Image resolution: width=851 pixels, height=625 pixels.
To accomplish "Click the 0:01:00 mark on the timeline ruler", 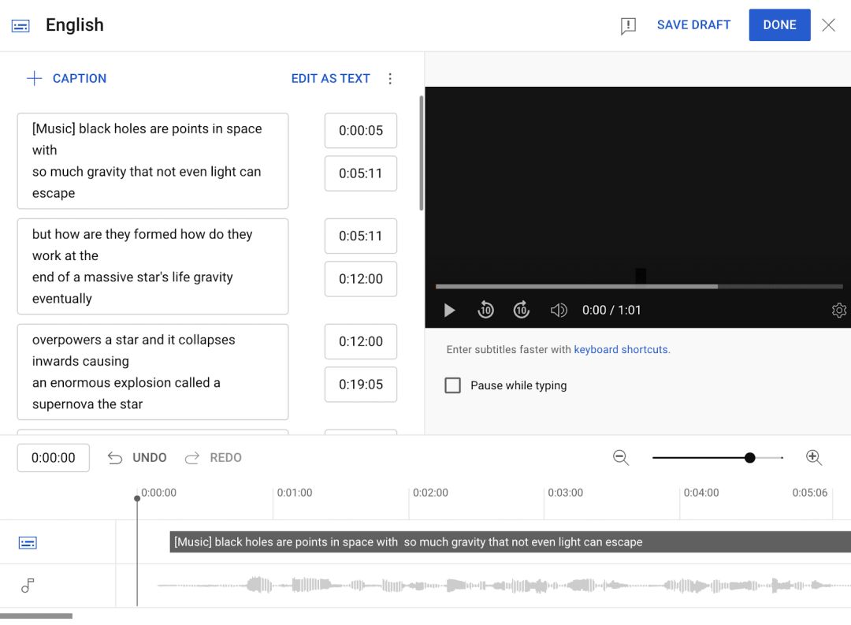I will tap(295, 493).
